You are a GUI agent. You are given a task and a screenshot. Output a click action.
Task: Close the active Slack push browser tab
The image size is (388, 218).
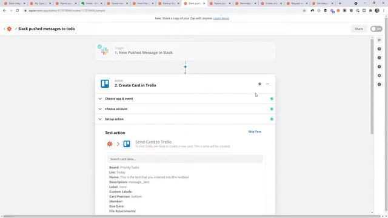[x=204, y=4]
